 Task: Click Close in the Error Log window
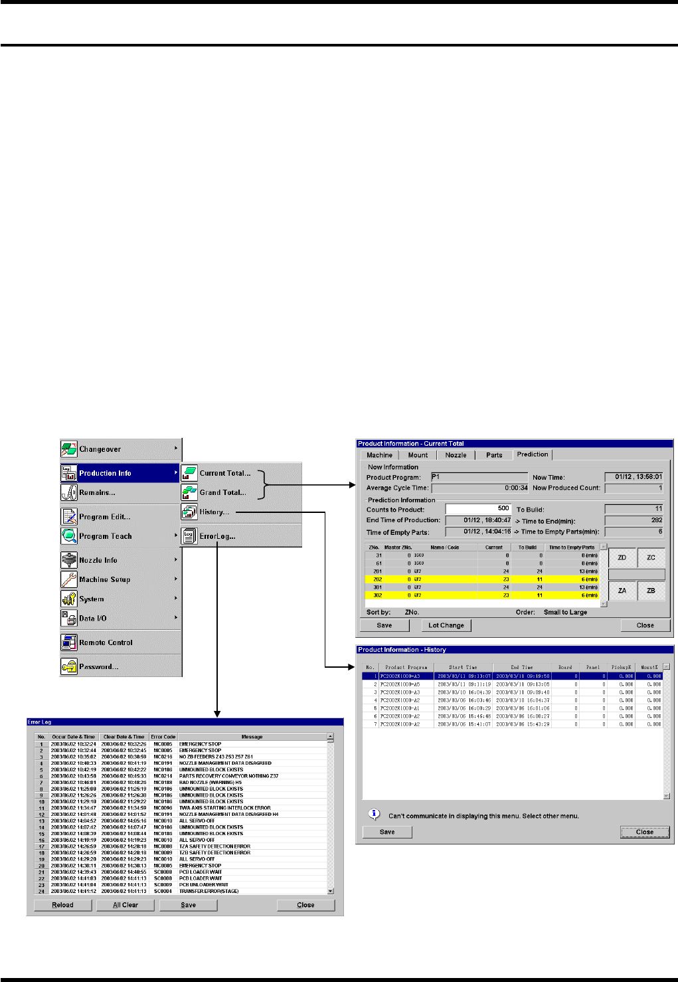tap(306, 905)
